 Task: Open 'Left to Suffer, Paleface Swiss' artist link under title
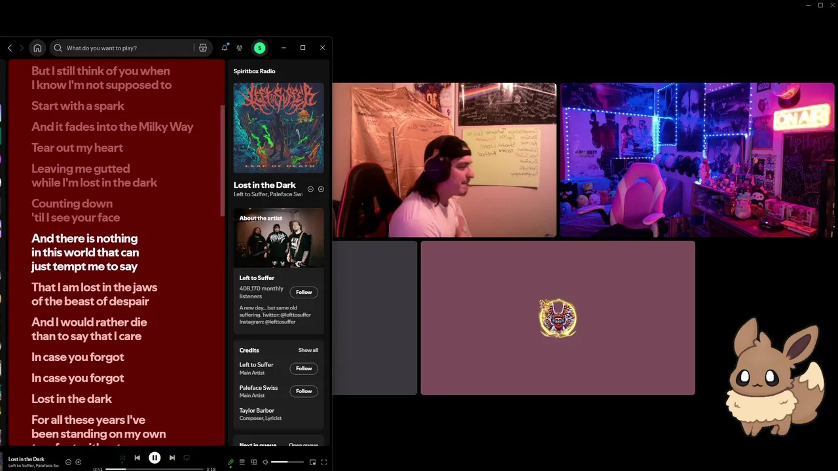(268, 194)
